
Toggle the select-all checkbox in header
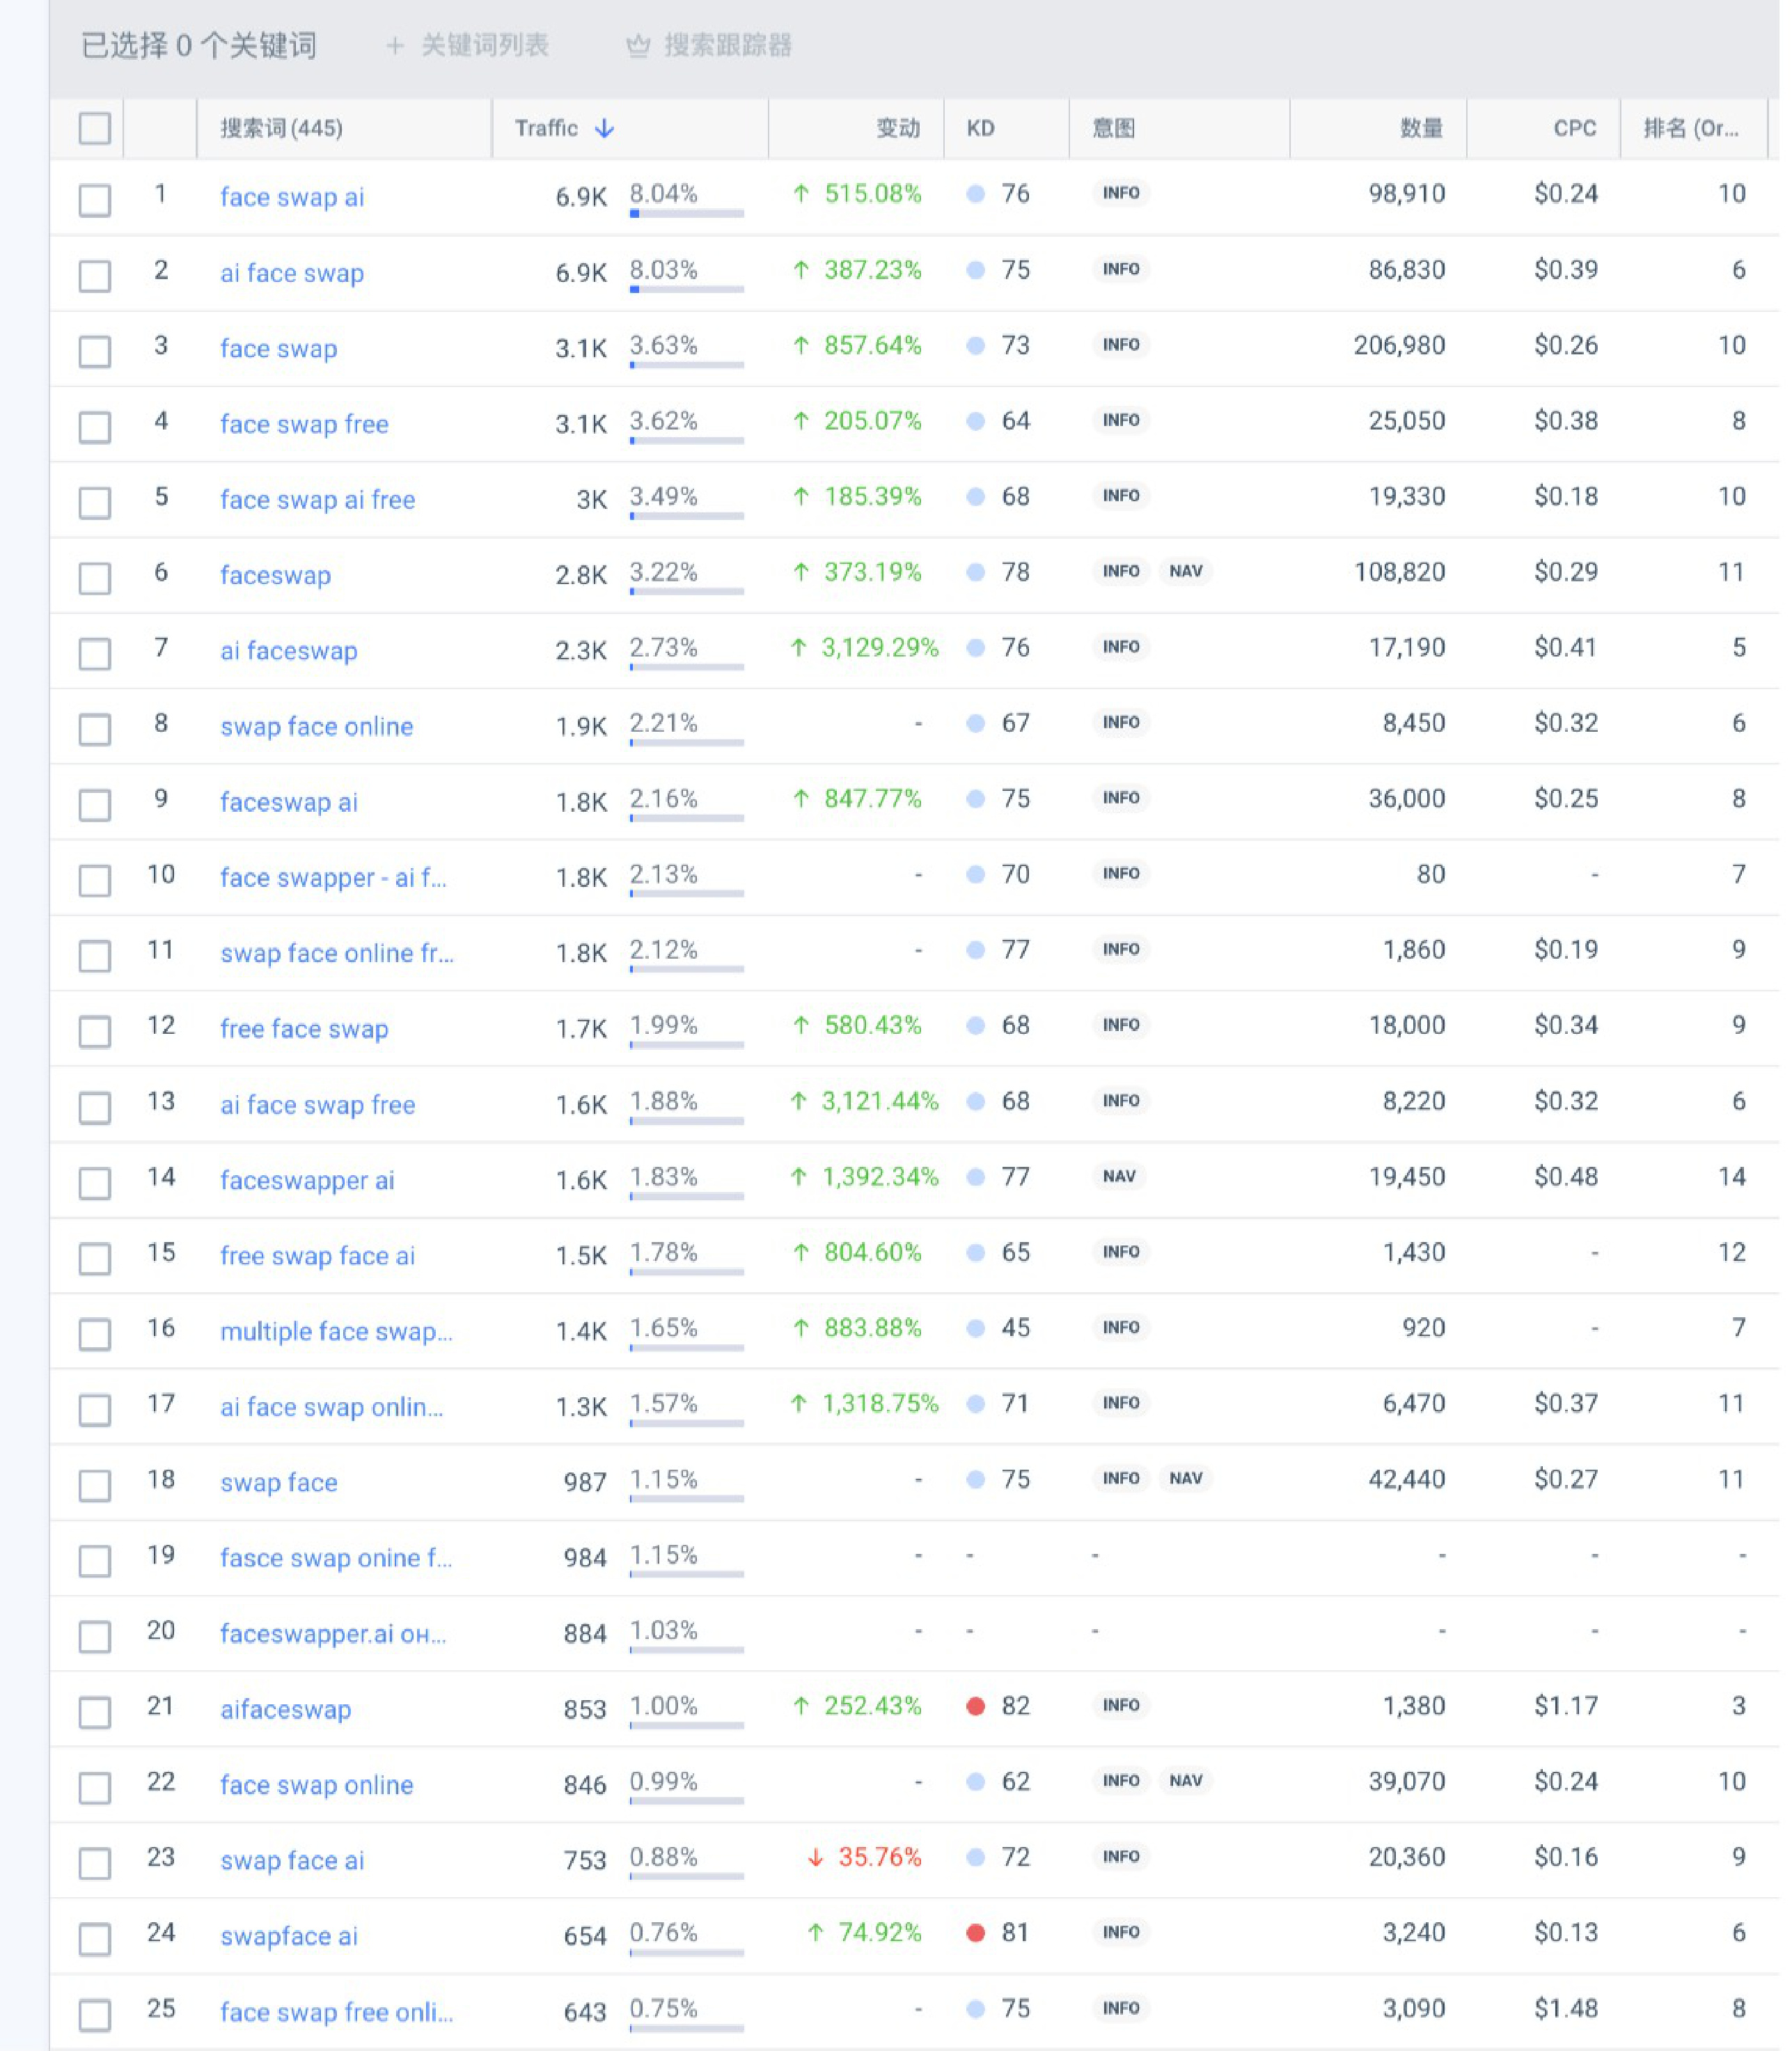95,129
